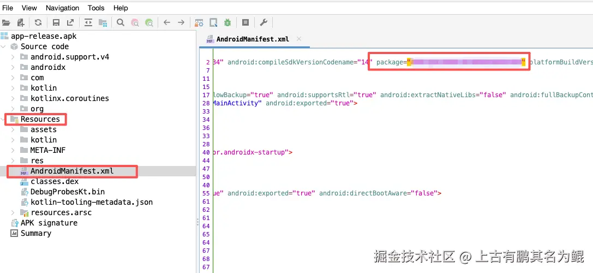Expand the resources.arsc arrow
This screenshot has height=273, width=593.
coord(13,212)
